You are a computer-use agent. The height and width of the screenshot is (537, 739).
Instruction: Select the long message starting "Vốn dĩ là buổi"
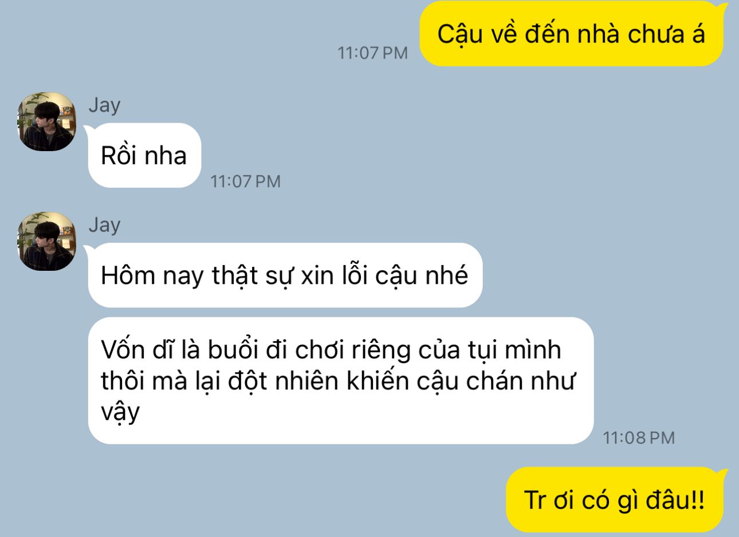point(340,381)
